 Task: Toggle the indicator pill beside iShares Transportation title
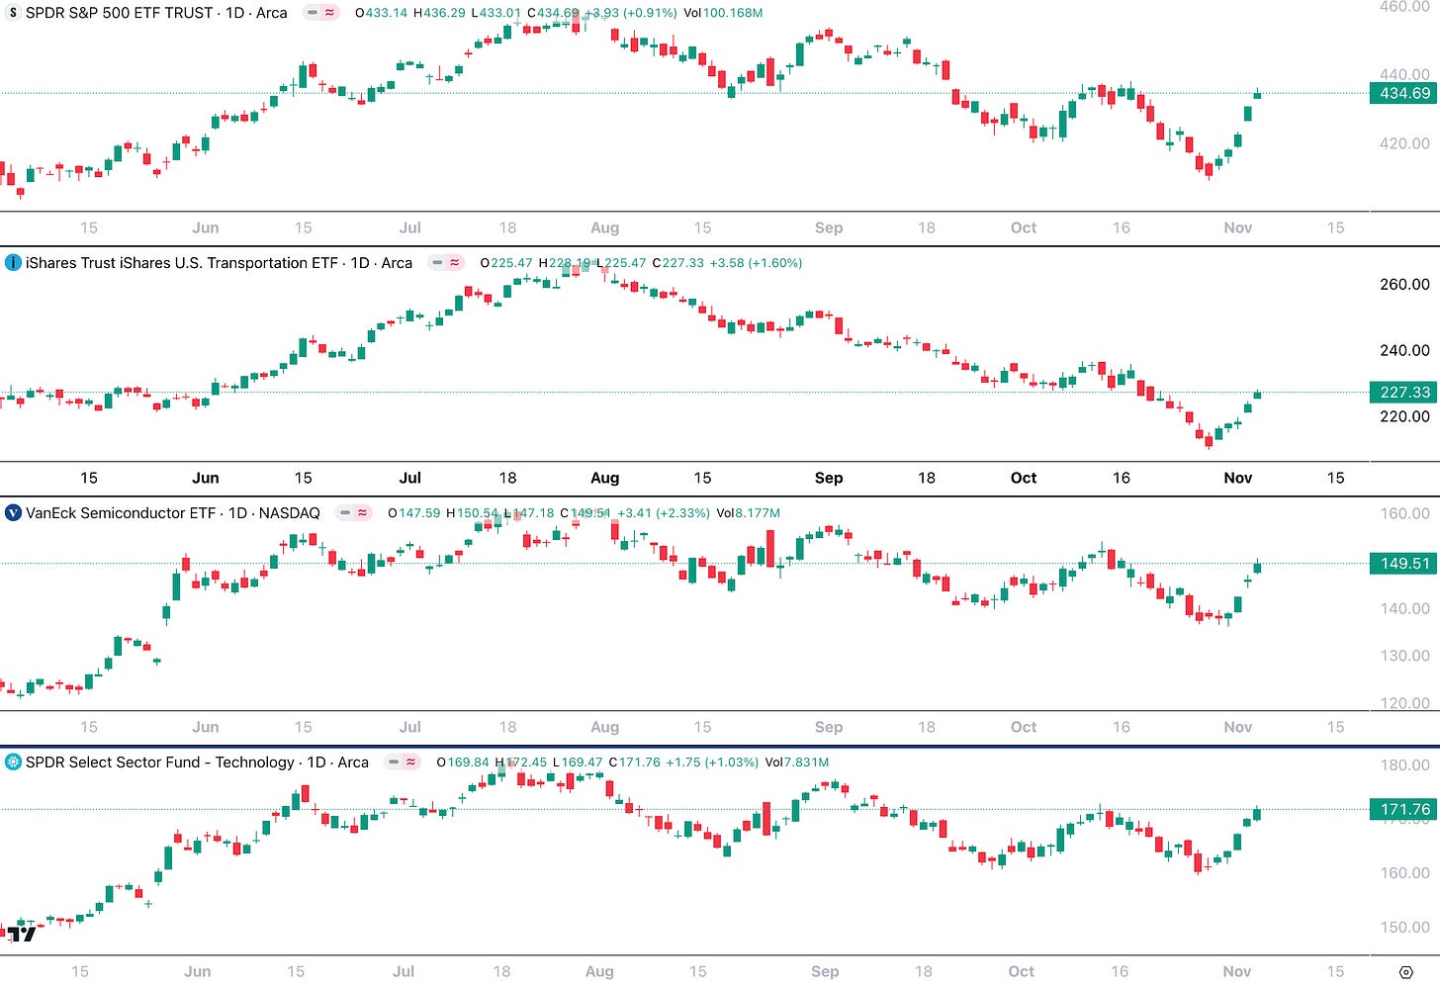(x=446, y=263)
